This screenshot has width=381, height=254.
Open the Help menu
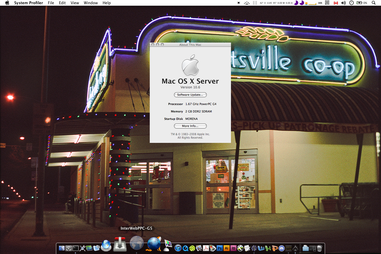point(107,3)
